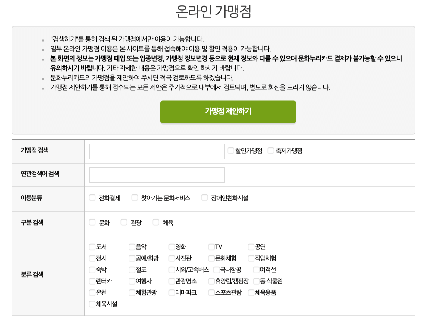Check the 도서 classification checkbox
433x318 pixels.
92,247
